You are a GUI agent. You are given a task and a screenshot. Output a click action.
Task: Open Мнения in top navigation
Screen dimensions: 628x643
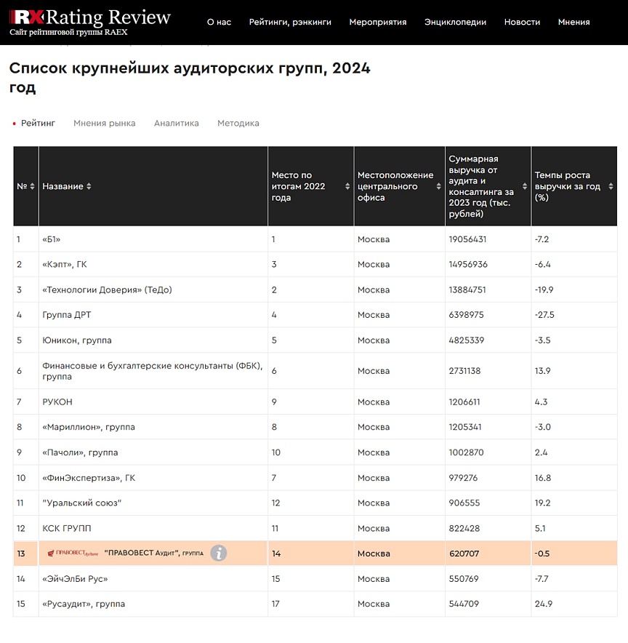click(x=573, y=22)
